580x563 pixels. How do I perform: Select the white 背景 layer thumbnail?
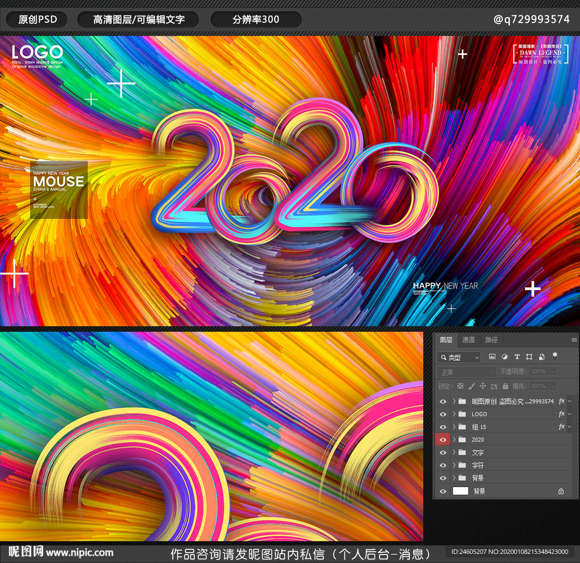click(x=460, y=491)
